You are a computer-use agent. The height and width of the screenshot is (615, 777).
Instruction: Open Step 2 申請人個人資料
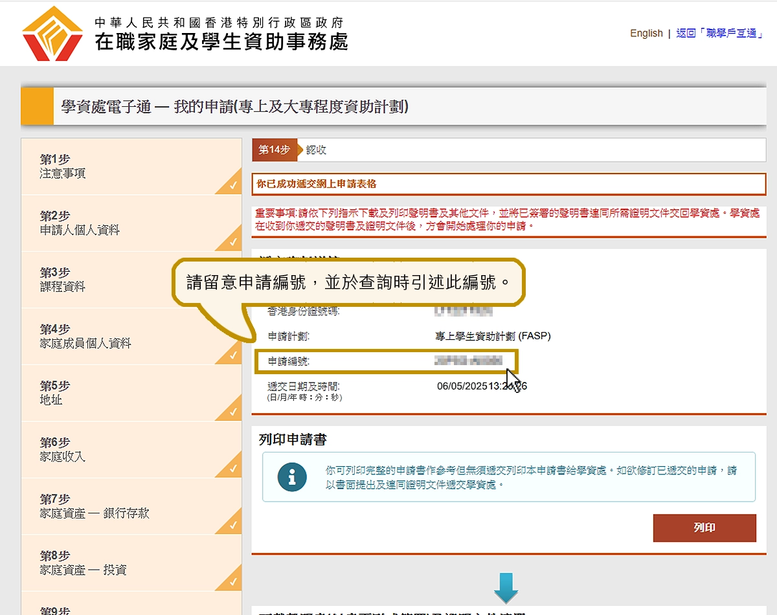point(80,223)
